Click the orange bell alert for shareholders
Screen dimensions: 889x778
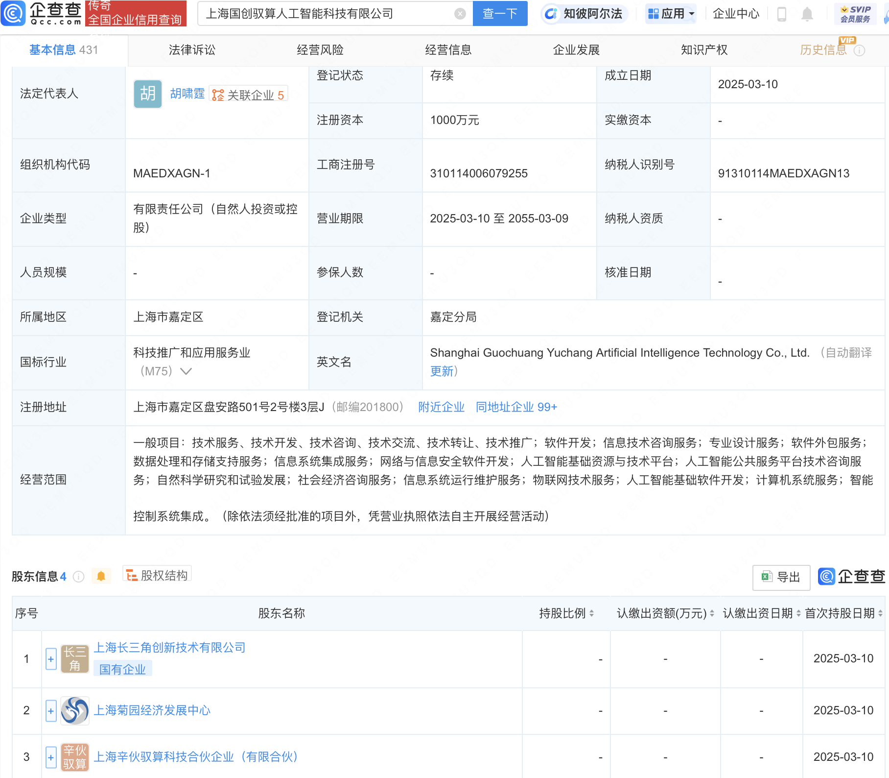click(101, 576)
